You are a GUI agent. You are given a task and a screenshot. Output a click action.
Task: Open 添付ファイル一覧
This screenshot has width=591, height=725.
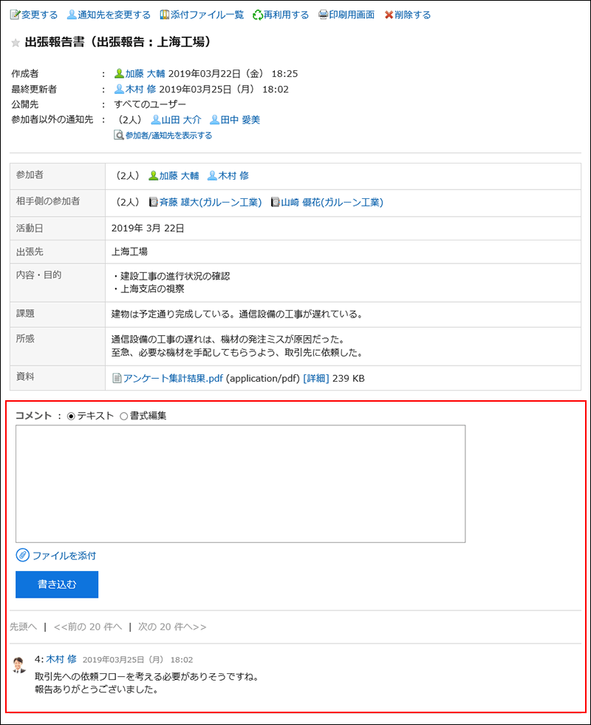click(x=207, y=15)
